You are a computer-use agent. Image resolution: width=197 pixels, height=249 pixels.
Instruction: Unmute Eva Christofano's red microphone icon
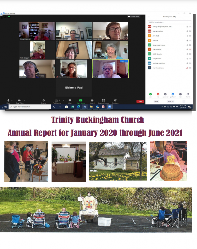187,68
